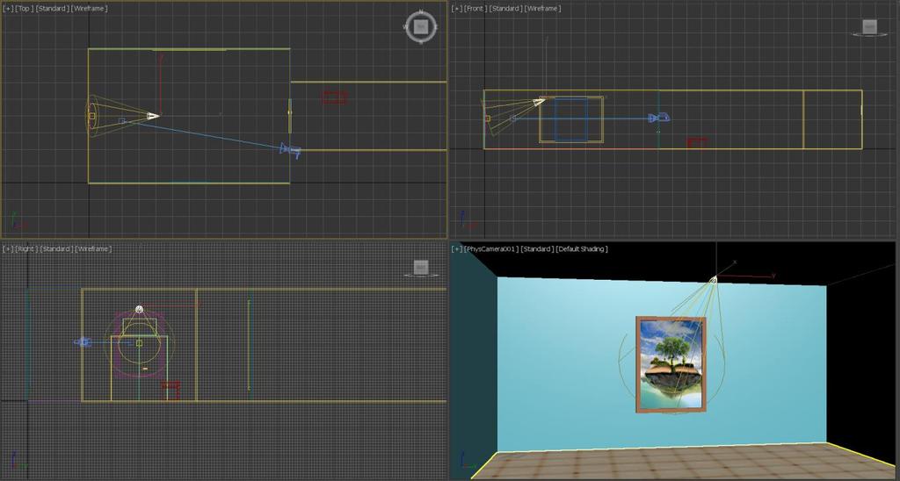Open the [Default Shading] menu
The image size is (900, 481).
click(582, 248)
